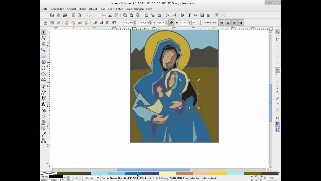Click the black fill color indicator

coord(56,177)
